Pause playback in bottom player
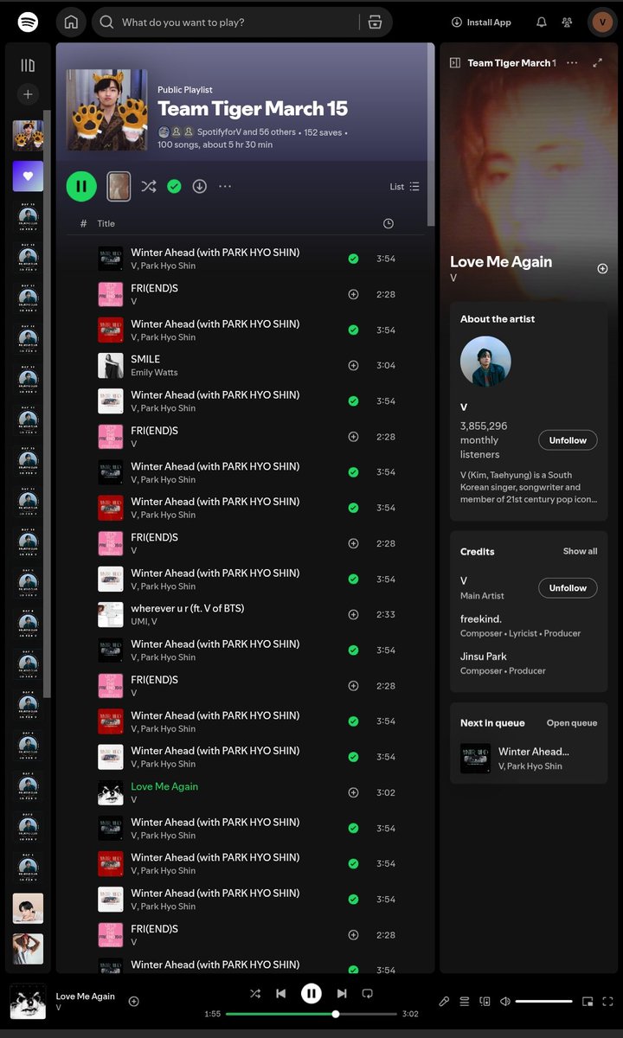This screenshot has width=623, height=1038. point(311,994)
